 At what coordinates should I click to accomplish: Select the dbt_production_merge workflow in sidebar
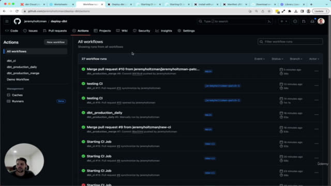coord(23,73)
